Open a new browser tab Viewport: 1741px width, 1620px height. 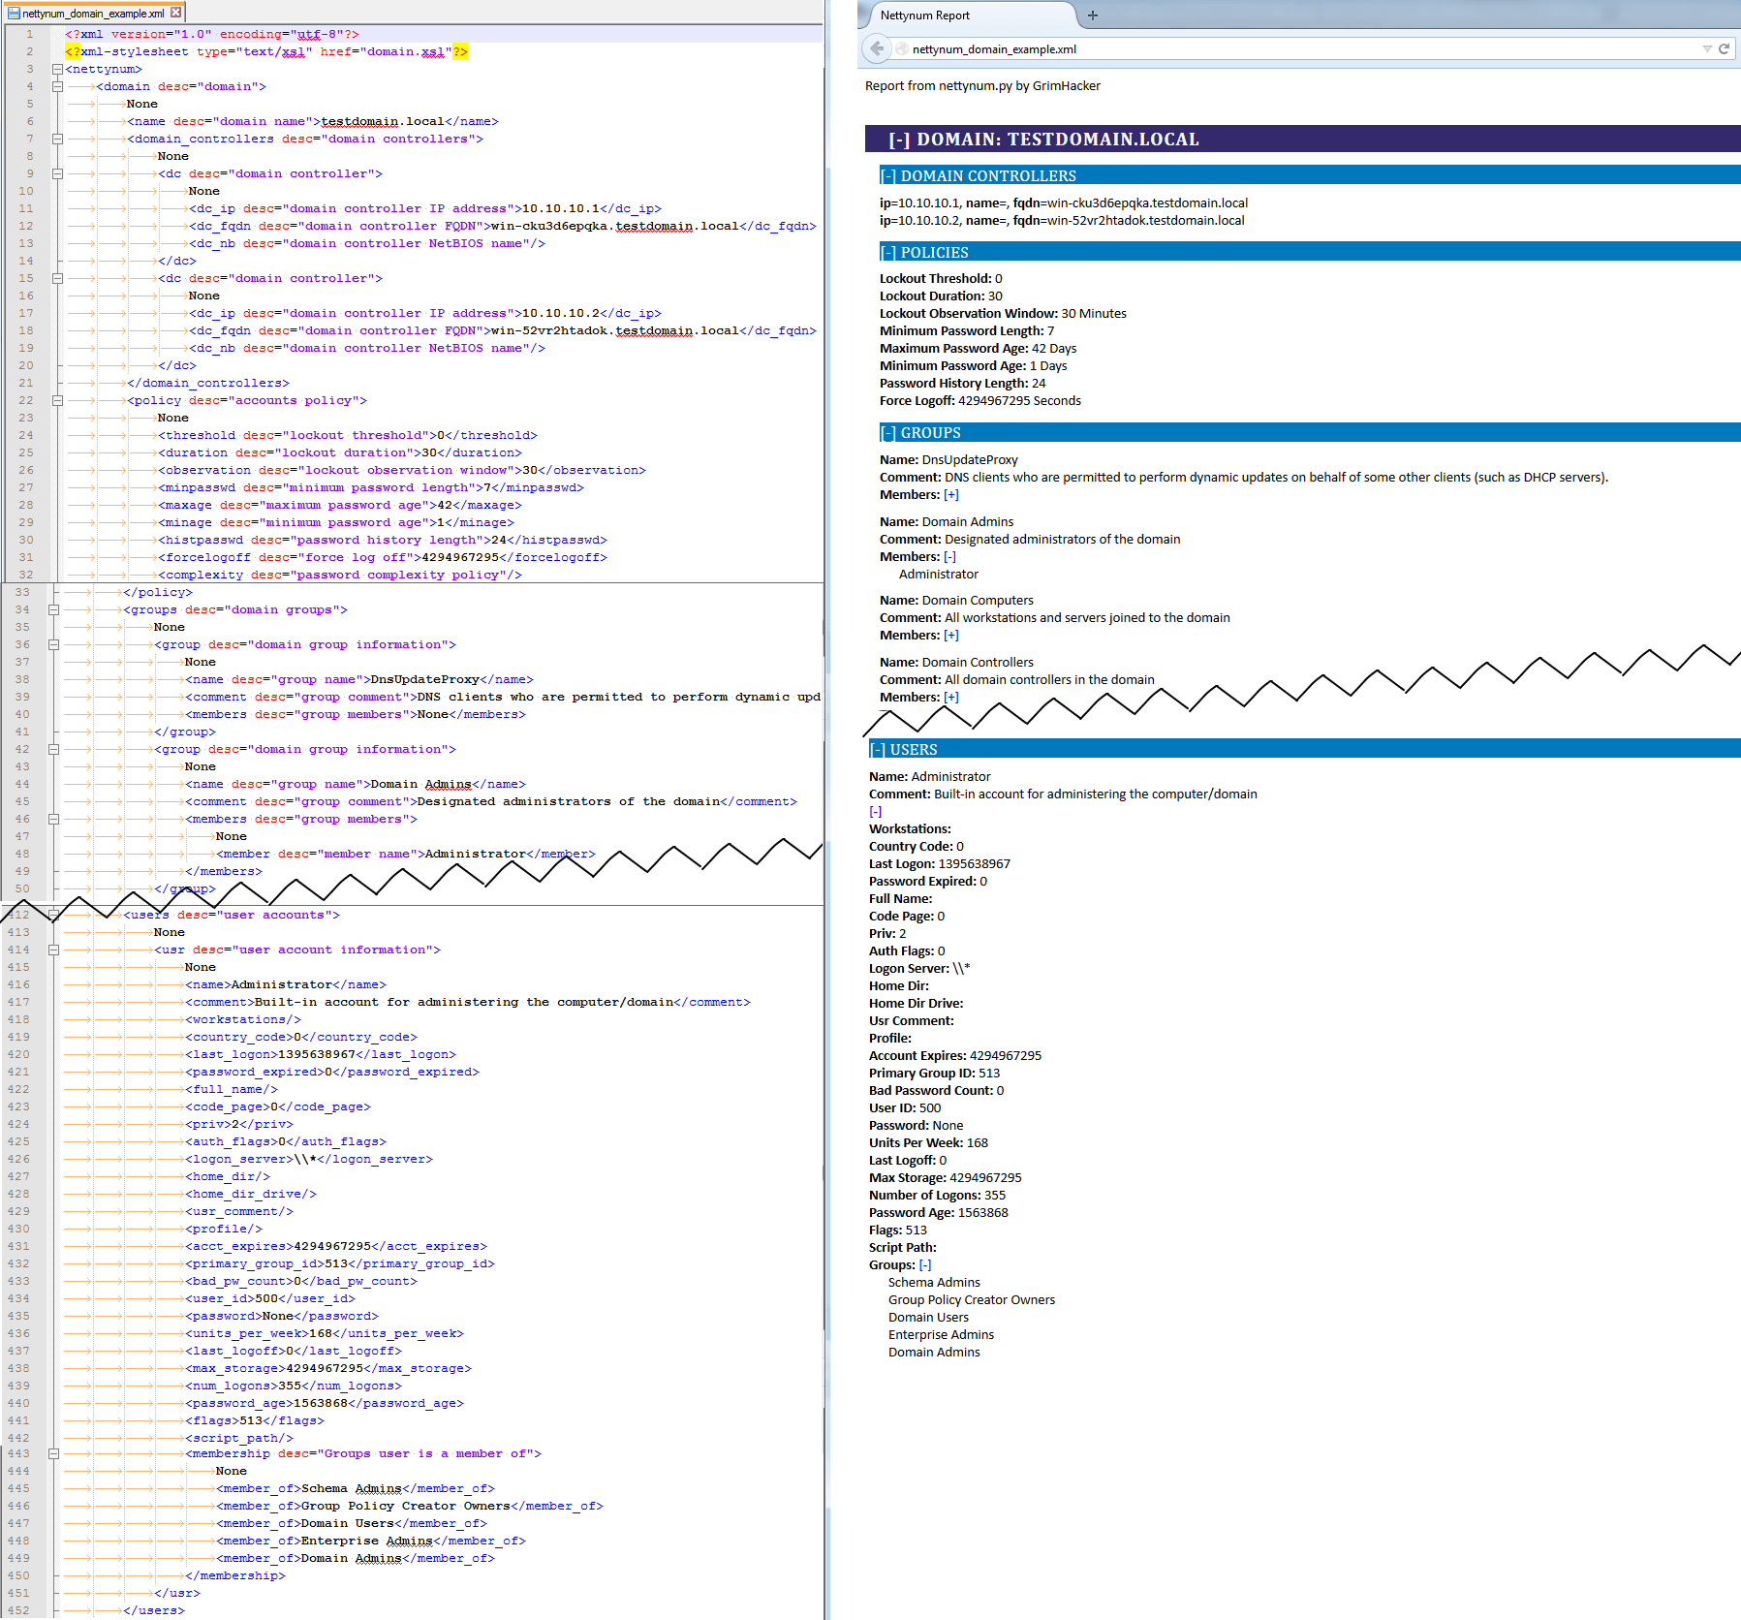1093,16
